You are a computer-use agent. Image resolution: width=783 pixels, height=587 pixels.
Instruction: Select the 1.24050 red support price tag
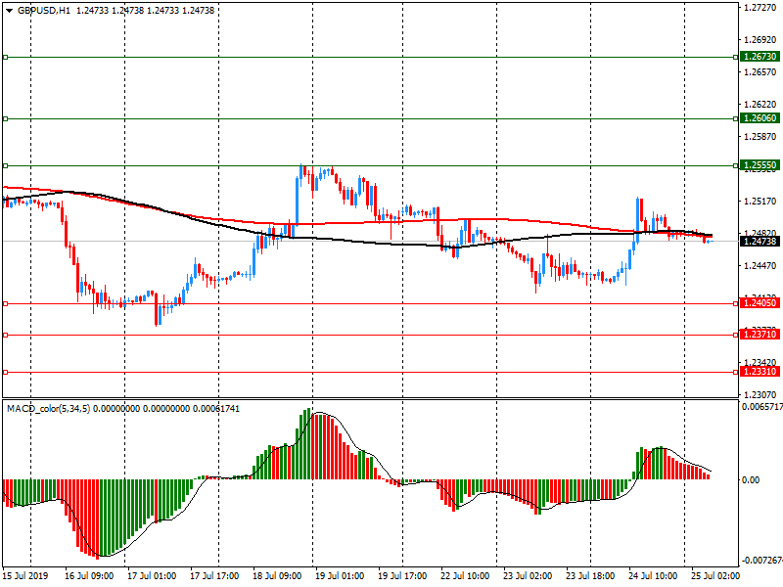pyautogui.click(x=760, y=303)
